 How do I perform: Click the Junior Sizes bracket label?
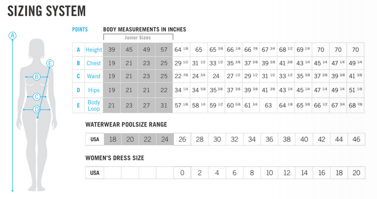pyautogui.click(x=138, y=38)
